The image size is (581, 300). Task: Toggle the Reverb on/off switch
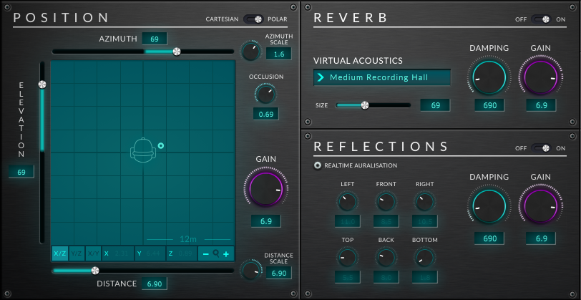pyautogui.click(x=542, y=19)
